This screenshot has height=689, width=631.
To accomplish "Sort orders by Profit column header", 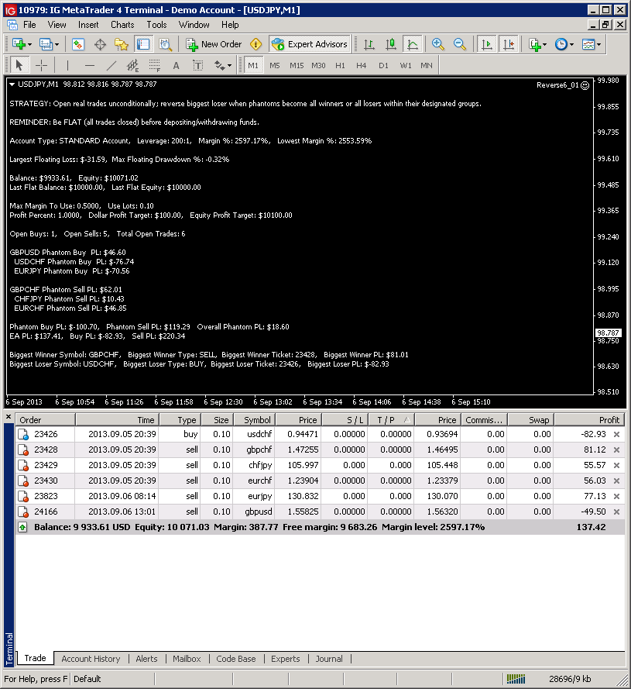I will pos(590,420).
